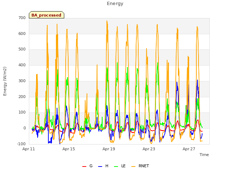Click the Apr 27 x-axis tick label
This screenshot has width=231, height=173.
(189, 149)
